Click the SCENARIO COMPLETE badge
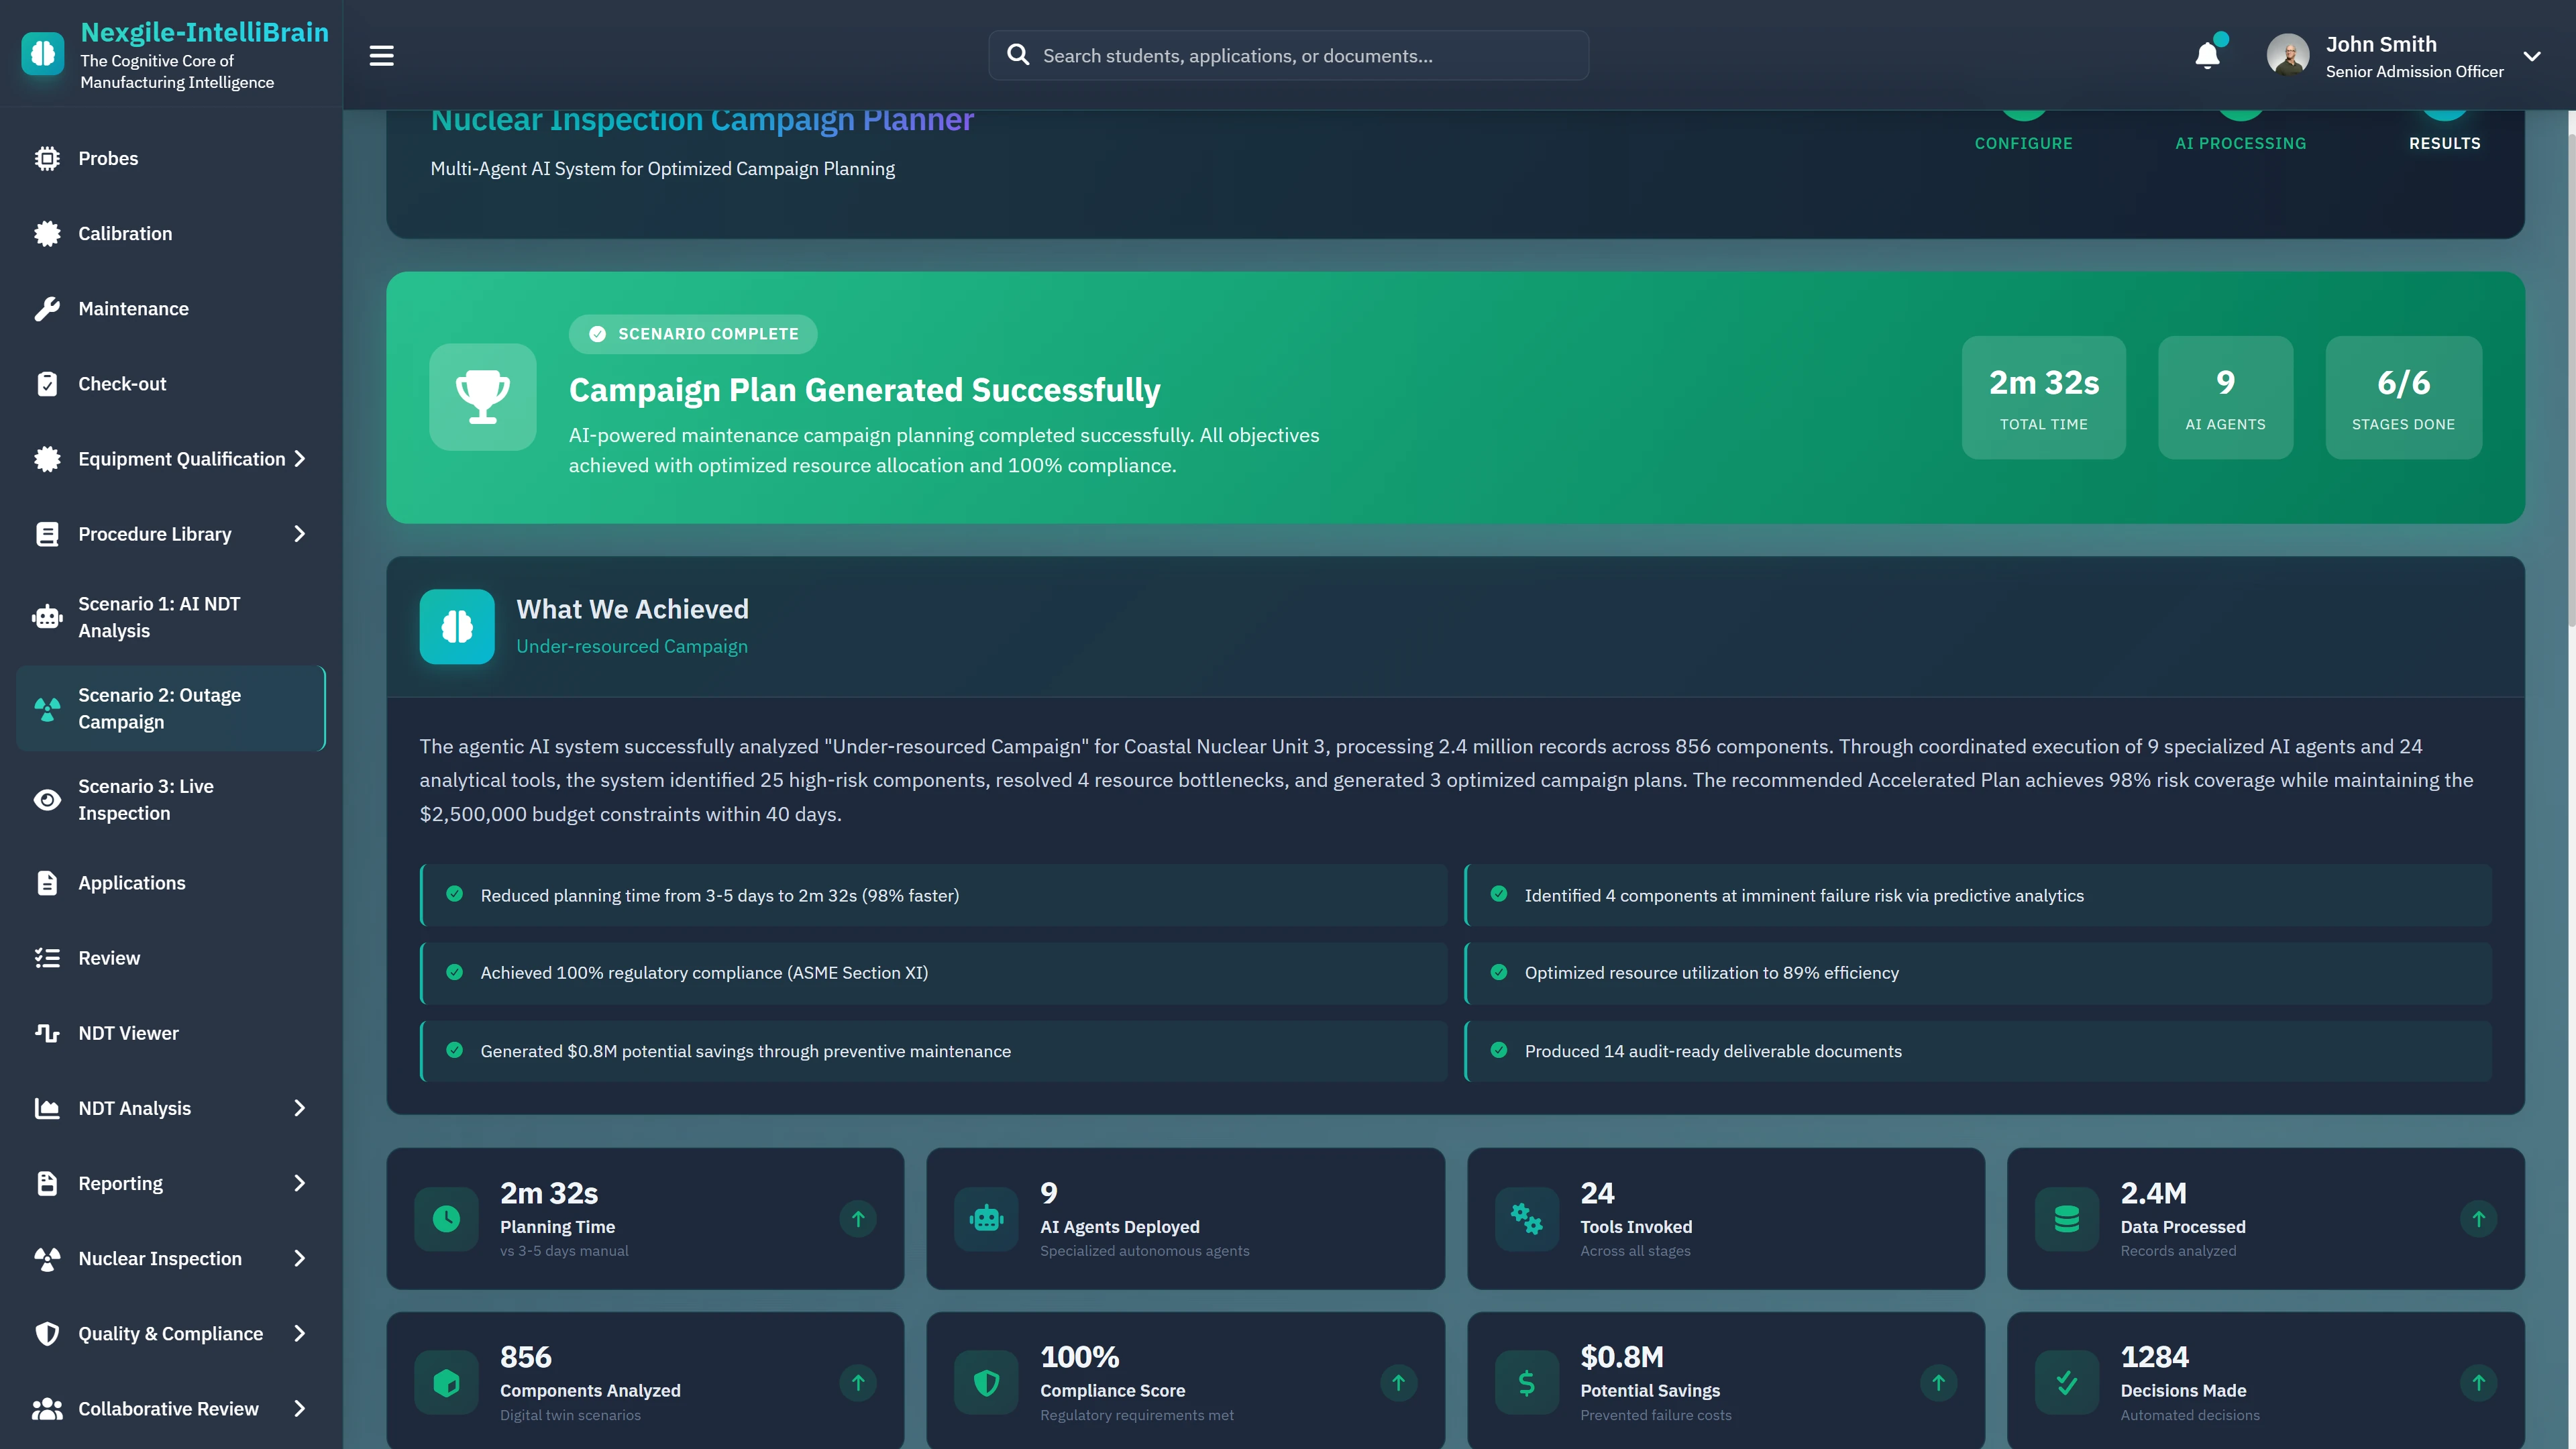The image size is (2576, 1449). click(692, 334)
